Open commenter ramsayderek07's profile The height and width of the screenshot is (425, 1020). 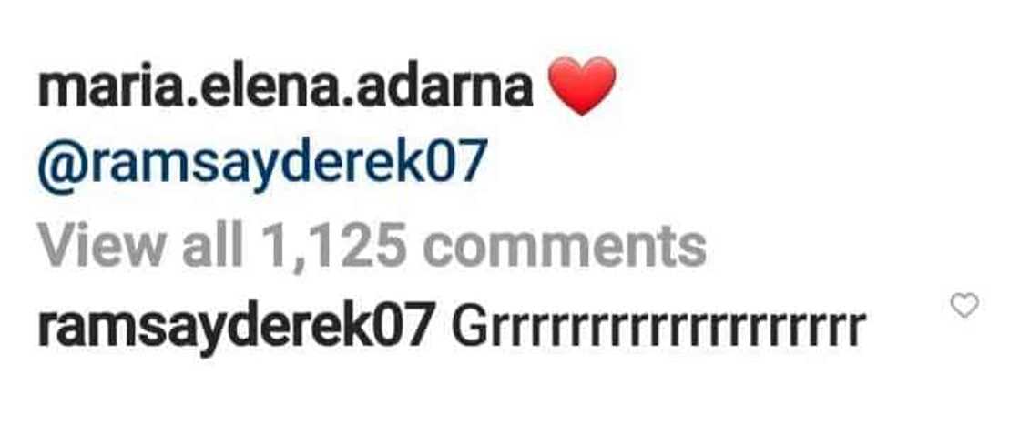(x=236, y=329)
